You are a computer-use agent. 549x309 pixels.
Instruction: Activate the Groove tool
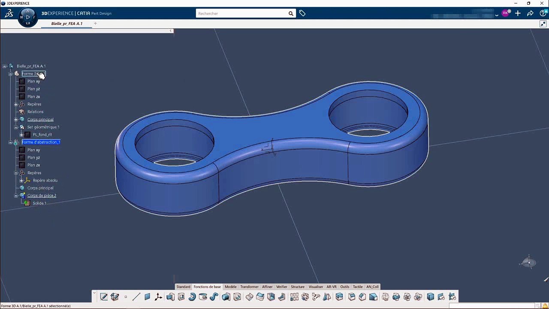203,297
